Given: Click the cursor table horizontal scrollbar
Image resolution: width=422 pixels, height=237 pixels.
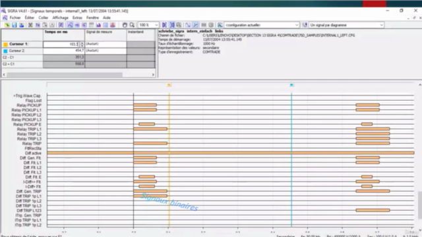Looking at the screenshot, I should (x=65, y=74).
